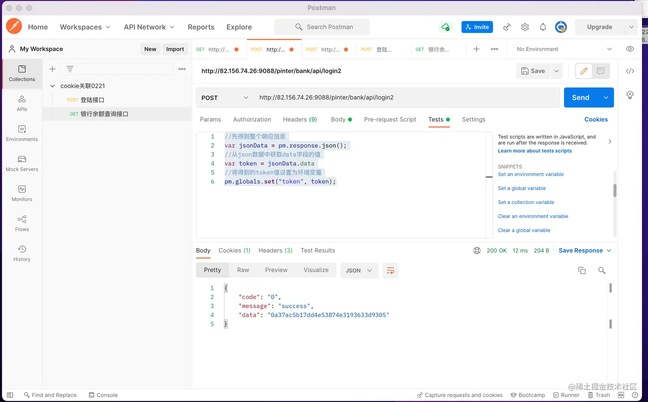
Task: Switch to comment mode icon
Action: (x=600, y=71)
